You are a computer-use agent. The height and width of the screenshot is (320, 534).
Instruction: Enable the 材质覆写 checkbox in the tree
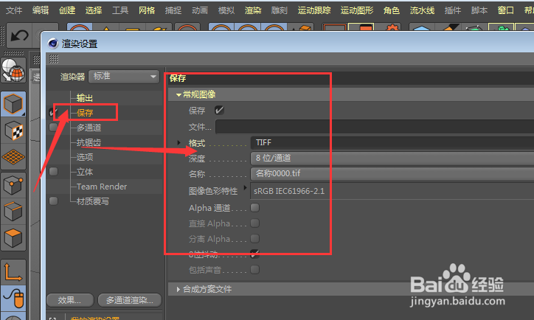(x=53, y=201)
